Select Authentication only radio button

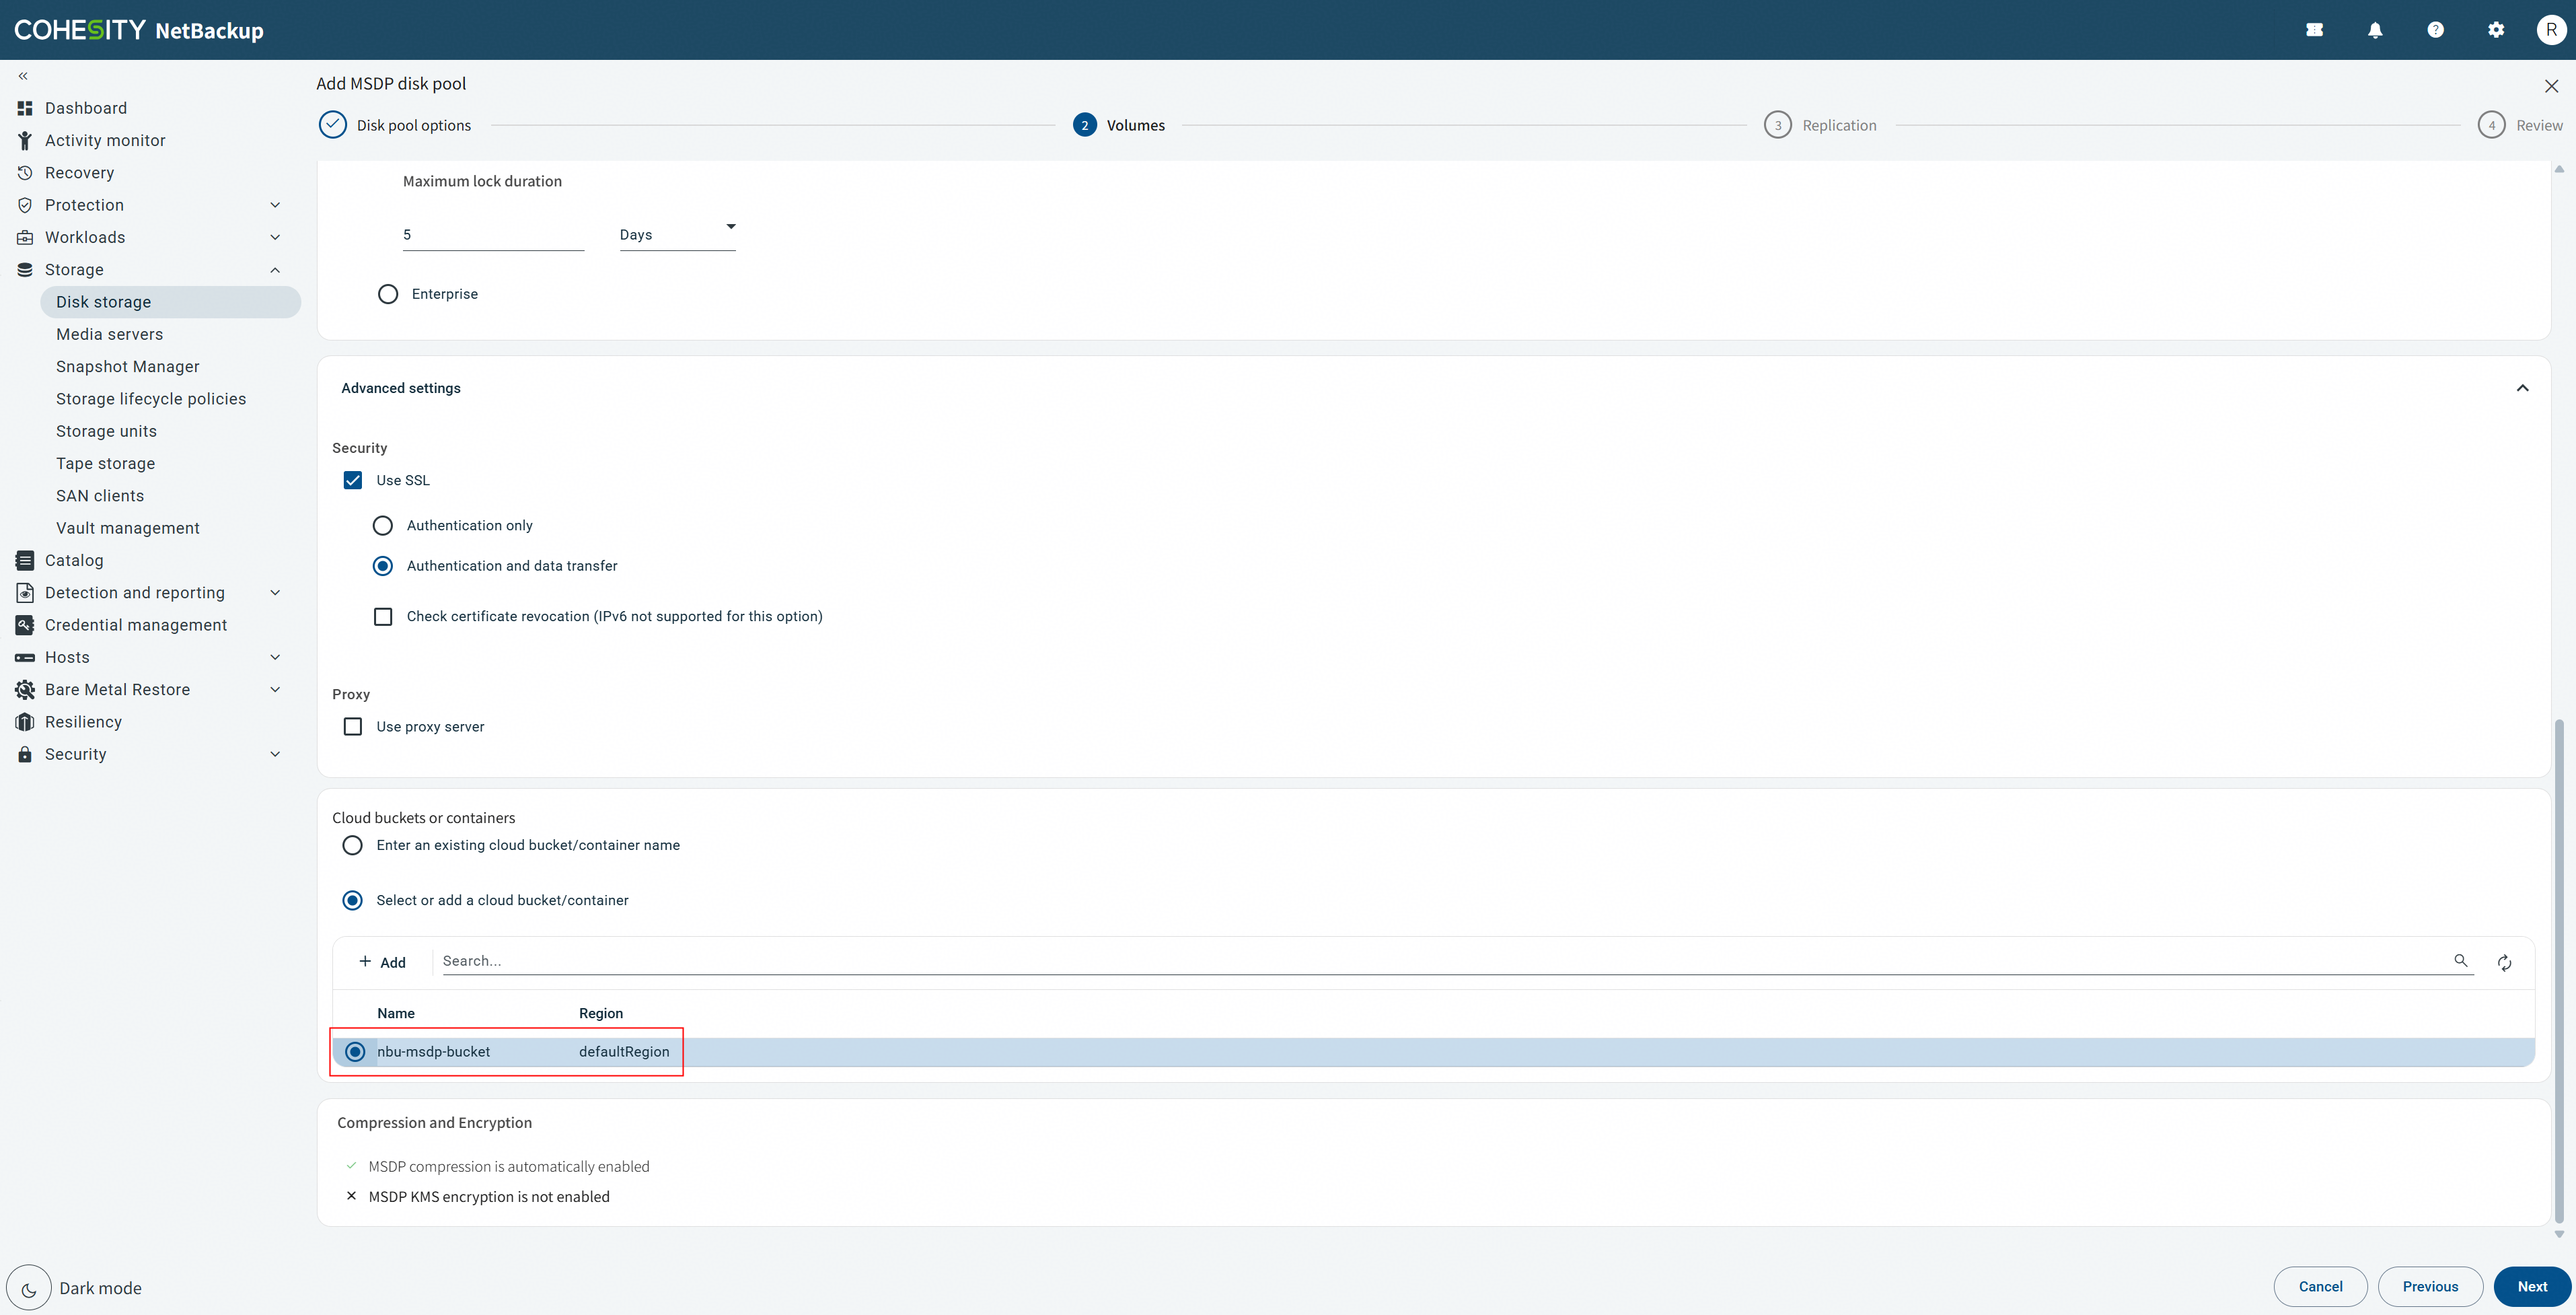[x=383, y=526]
